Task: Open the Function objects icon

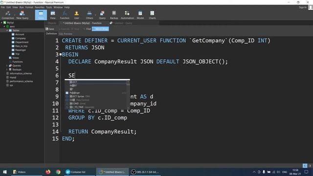Action: [65, 15]
